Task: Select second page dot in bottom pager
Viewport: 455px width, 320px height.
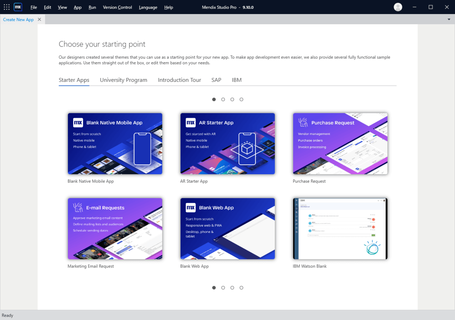Action: pyautogui.click(x=223, y=287)
